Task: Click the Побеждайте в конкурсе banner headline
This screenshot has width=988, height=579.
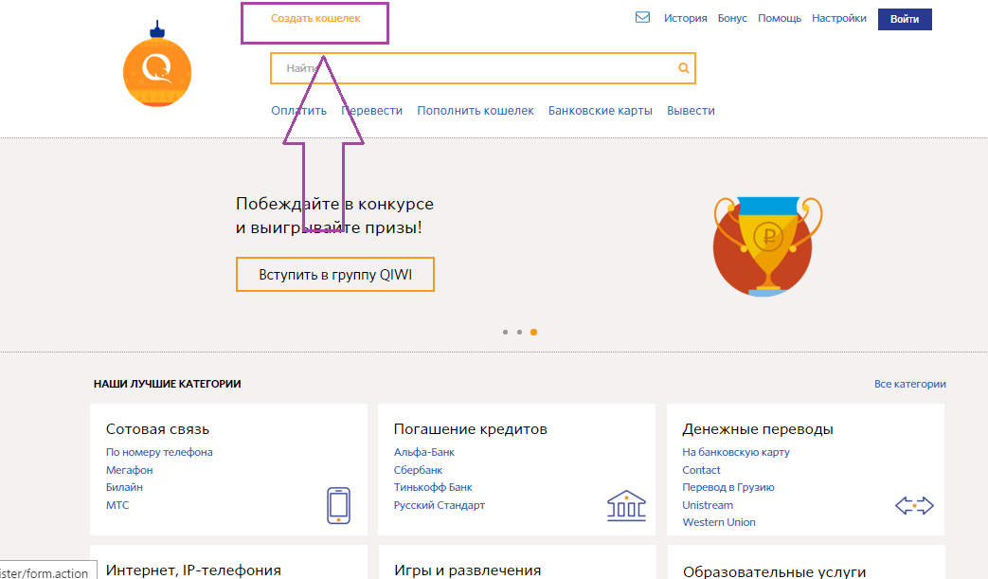Action: (x=334, y=215)
